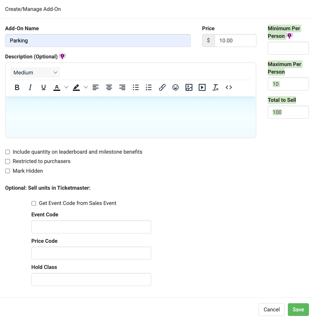Open the Medium font size dropdown
The width and height of the screenshot is (314, 320).
(x=35, y=73)
